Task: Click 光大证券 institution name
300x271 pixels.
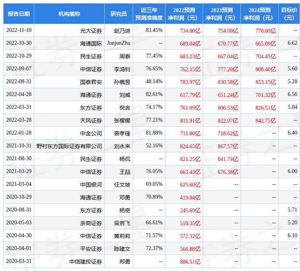Action: click(x=91, y=31)
